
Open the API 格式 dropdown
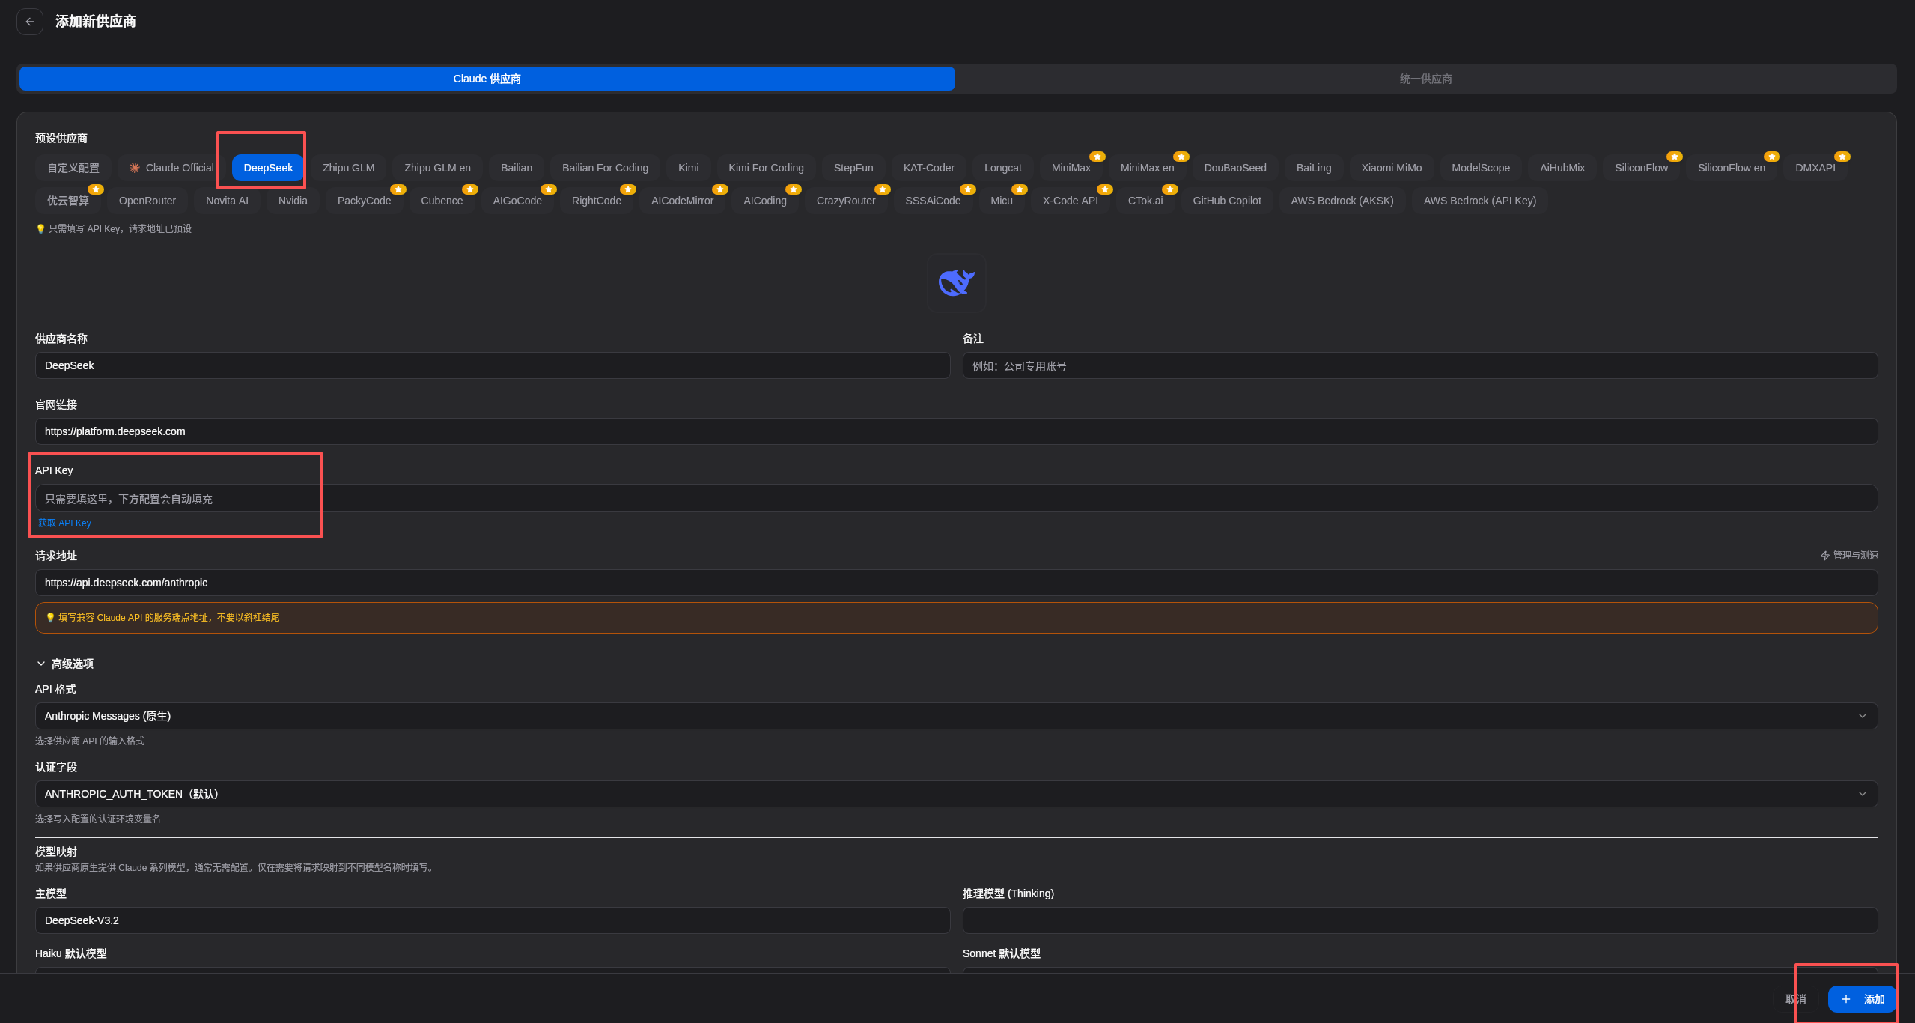click(956, 716)
